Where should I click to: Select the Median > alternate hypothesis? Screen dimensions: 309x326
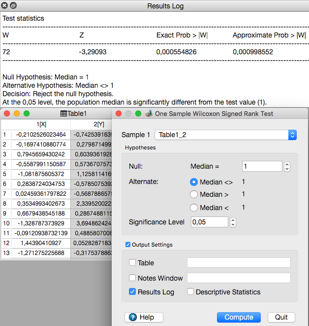pos(194,195)
